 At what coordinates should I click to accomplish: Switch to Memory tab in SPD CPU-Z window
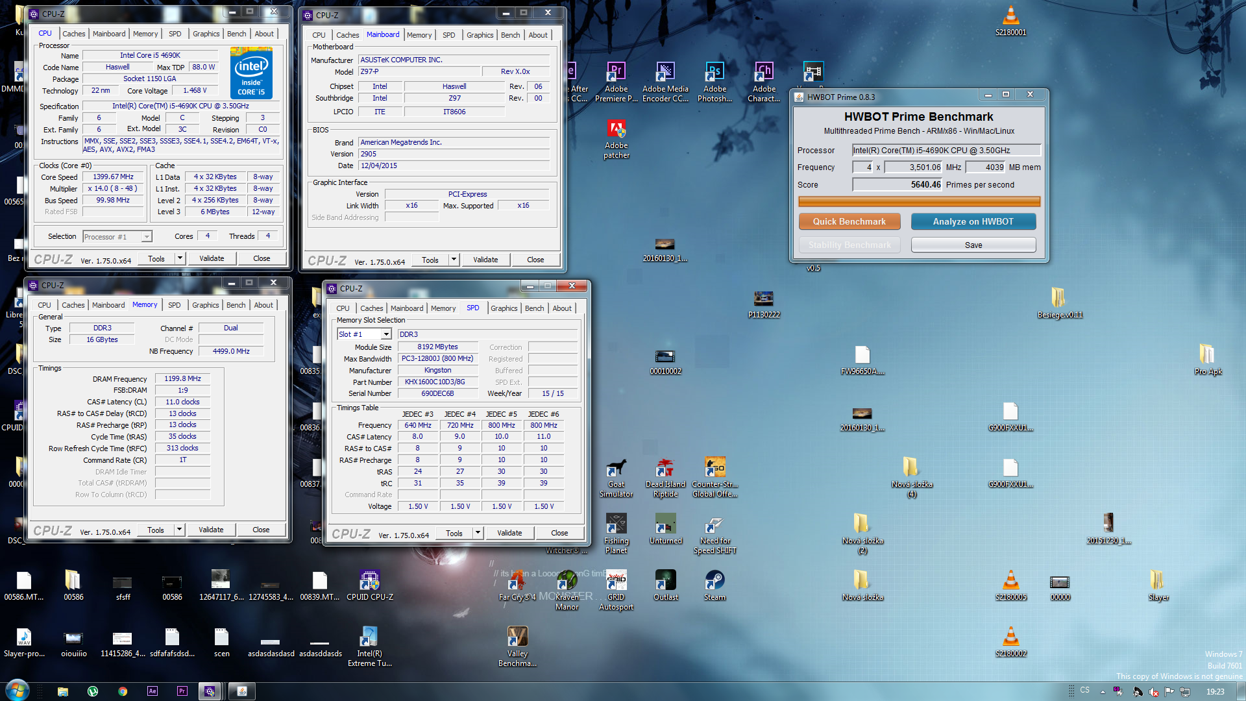[x=443, y=308]
